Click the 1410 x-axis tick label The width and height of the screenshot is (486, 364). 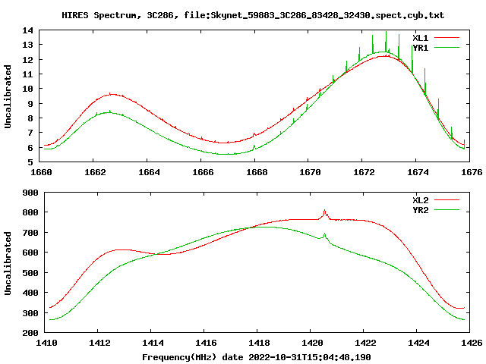click(x=46, y=343)
